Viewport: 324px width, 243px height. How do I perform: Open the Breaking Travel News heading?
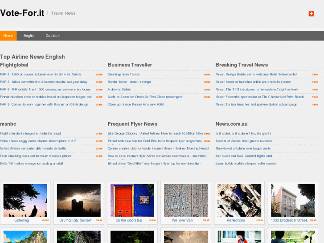click(x=242, y=65)
